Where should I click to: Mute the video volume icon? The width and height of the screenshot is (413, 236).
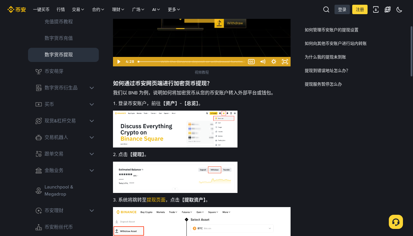pyautogui.click(x=263, y=62)
